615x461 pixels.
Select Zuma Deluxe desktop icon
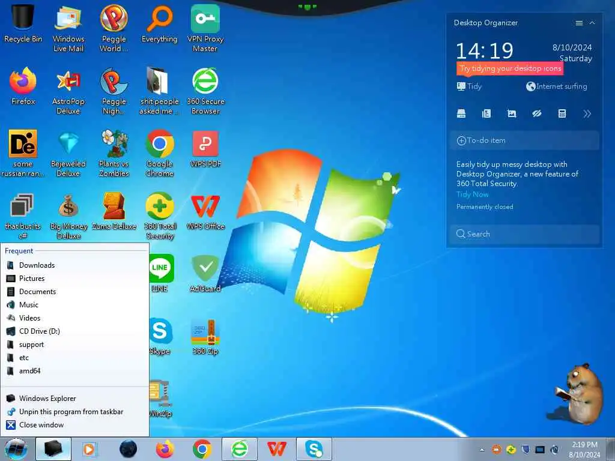tap(114, 211)
